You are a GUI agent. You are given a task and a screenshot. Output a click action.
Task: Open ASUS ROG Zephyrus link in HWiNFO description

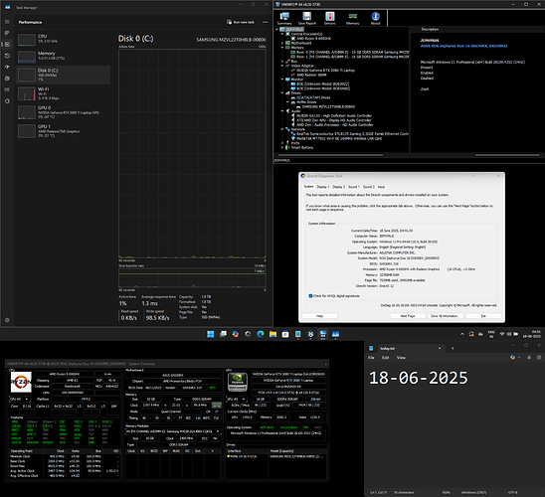tap(463, 46)
